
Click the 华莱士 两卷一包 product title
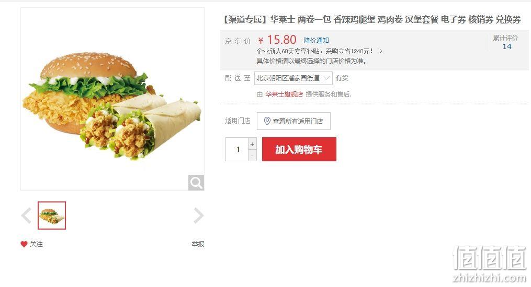pyautogui.click(x=371, y=20)
